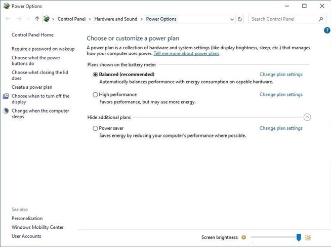
Task: Expand the chevron after Control Panel breadcrumb
Action: 91,19
